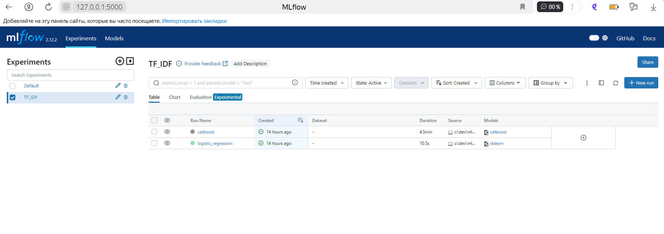Expand the Columns dropdown
This screenshot has height=234, width=664.
(x=505, y=83)
